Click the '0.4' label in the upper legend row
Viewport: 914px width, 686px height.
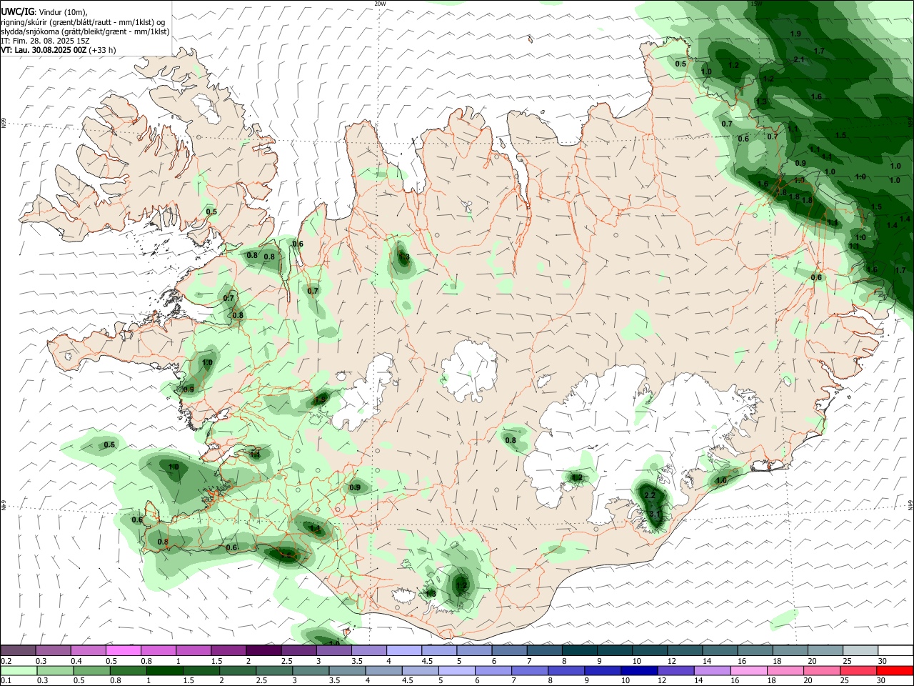coord(76,661)
